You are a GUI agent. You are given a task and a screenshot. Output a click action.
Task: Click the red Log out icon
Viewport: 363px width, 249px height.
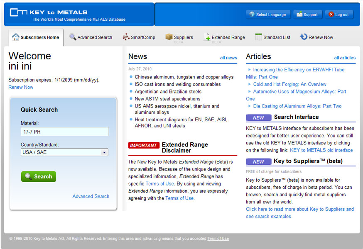(x=331, y=15)
